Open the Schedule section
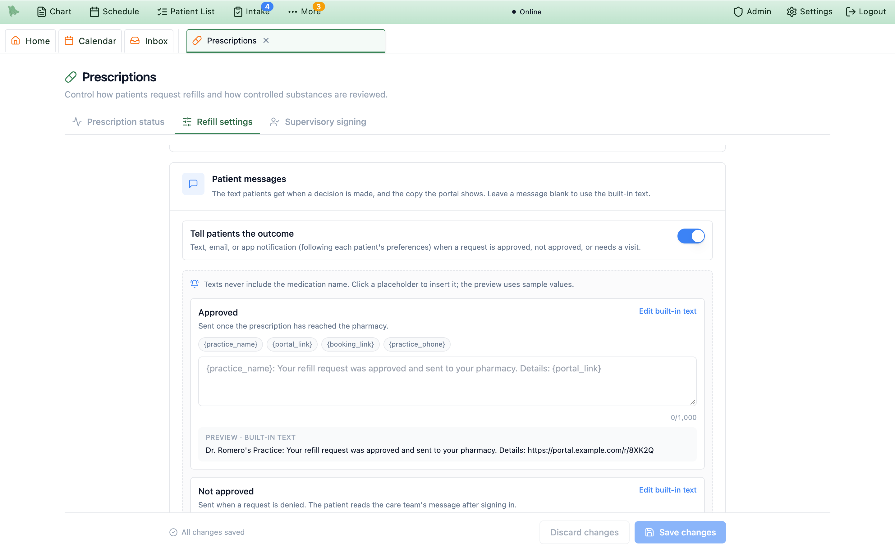895x559 pixels. [x=114, y=11]
